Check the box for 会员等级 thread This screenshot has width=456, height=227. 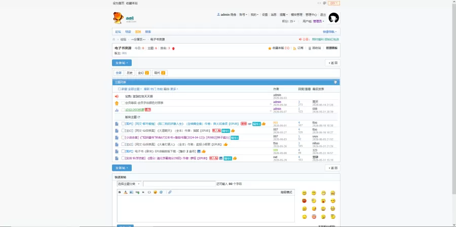[123, 103]
